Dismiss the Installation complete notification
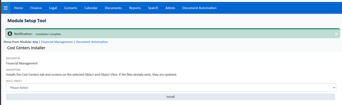 (336, 34)
